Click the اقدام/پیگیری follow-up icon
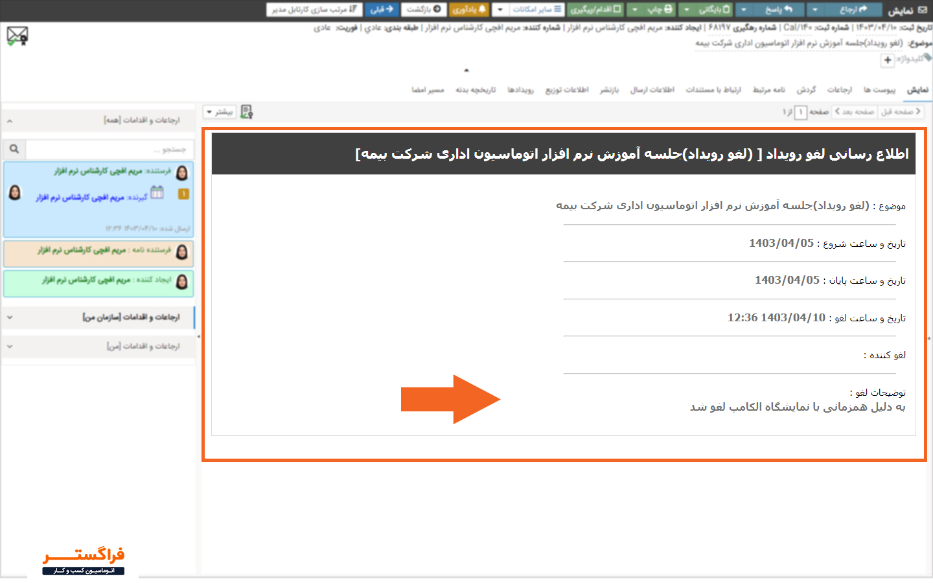This screenshot has width=933, height=583. [x=617, y=9]
